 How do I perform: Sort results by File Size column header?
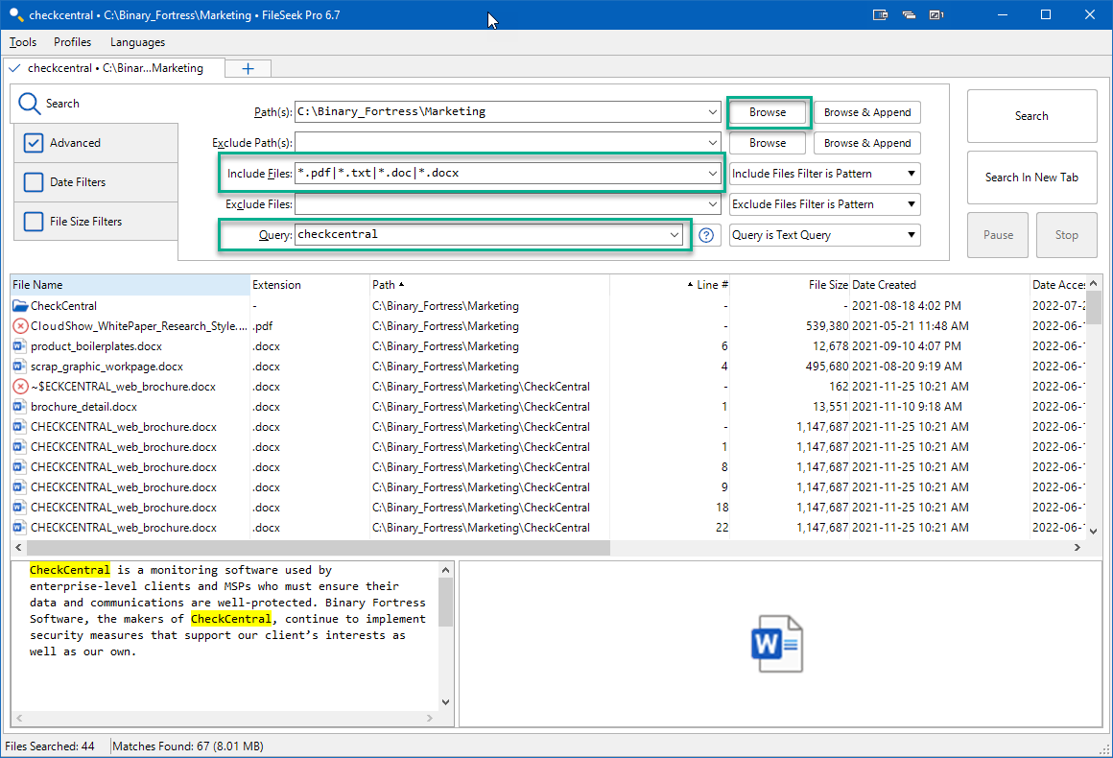(x=790, y=285)
